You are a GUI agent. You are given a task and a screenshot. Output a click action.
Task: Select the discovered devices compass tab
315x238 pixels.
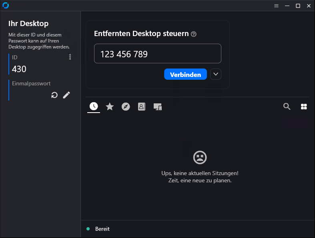tap(126, 106)
